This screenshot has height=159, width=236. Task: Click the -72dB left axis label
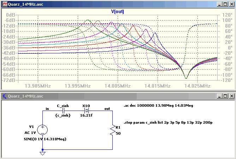pyautogui.click(x=8, y=80)
